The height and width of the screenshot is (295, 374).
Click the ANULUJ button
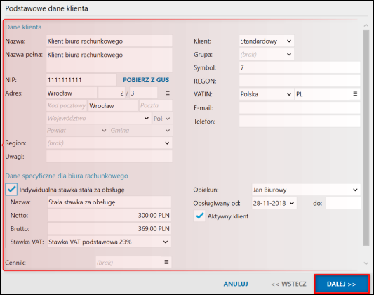[236, 284]
